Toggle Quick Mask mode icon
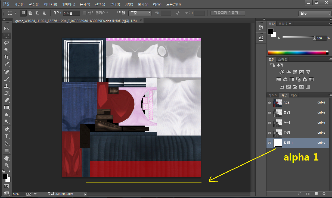This screenshot has width=332, height=198. [7, 186]
